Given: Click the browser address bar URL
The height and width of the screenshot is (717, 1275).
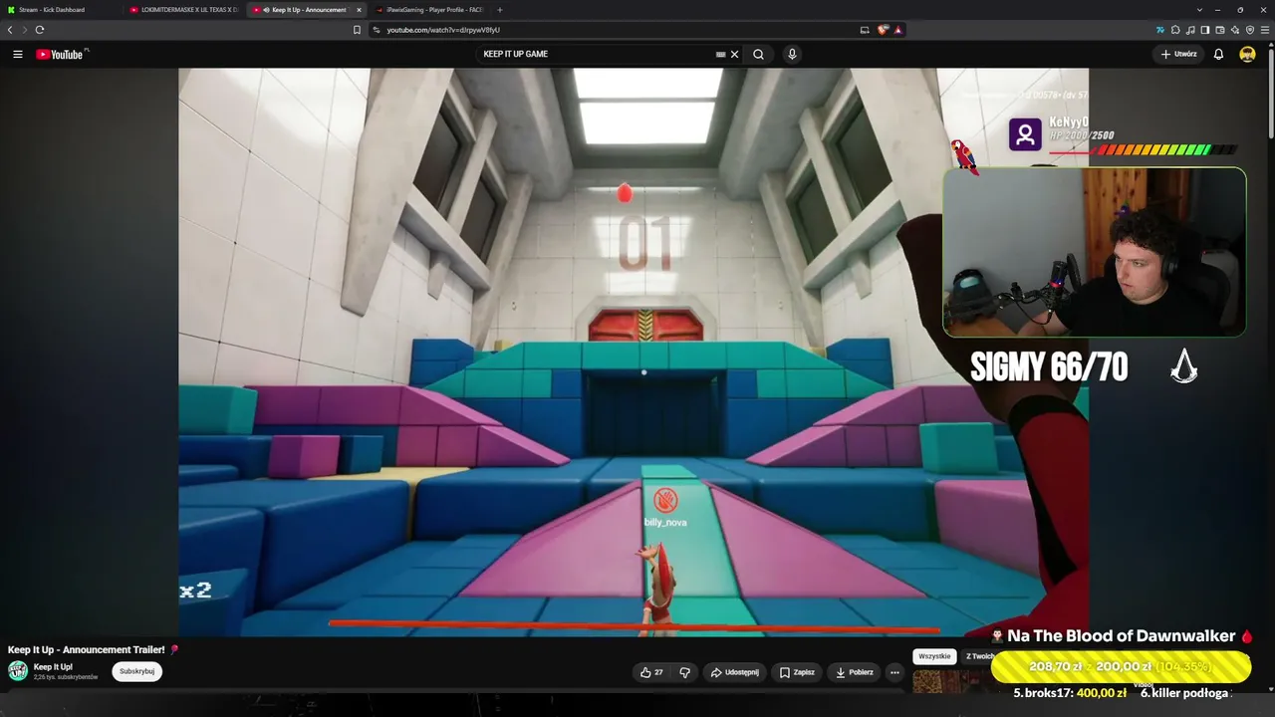Looking at the screenshot, I should coord(443,30).
